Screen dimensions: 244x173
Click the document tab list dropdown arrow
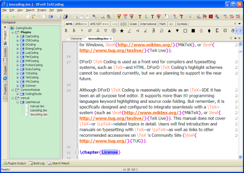(235, 38)
